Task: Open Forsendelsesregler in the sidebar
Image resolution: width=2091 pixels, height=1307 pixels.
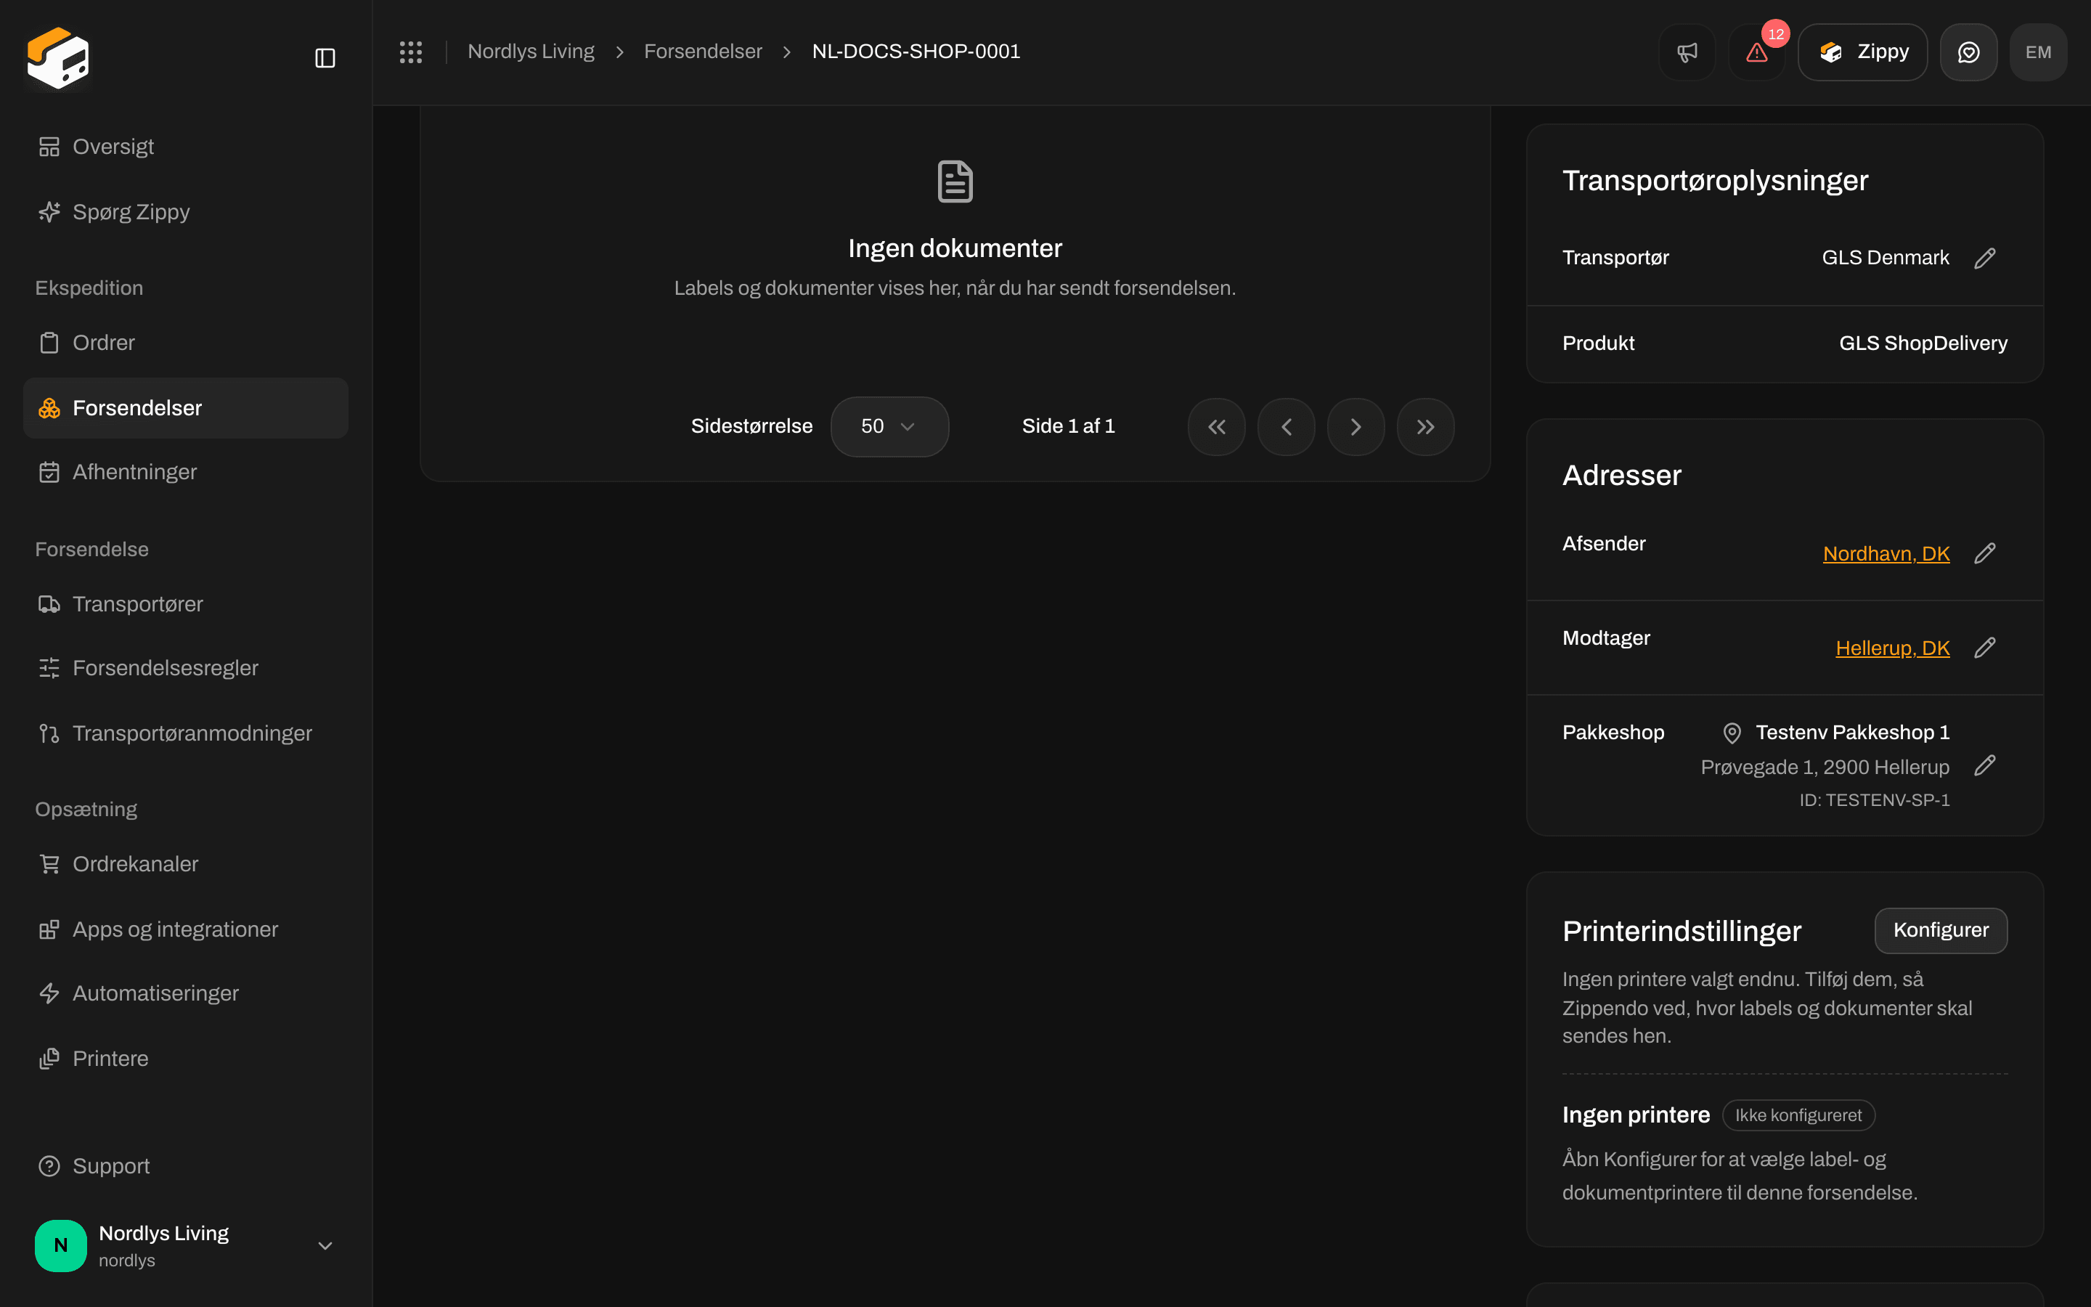Action: [185, 668]
